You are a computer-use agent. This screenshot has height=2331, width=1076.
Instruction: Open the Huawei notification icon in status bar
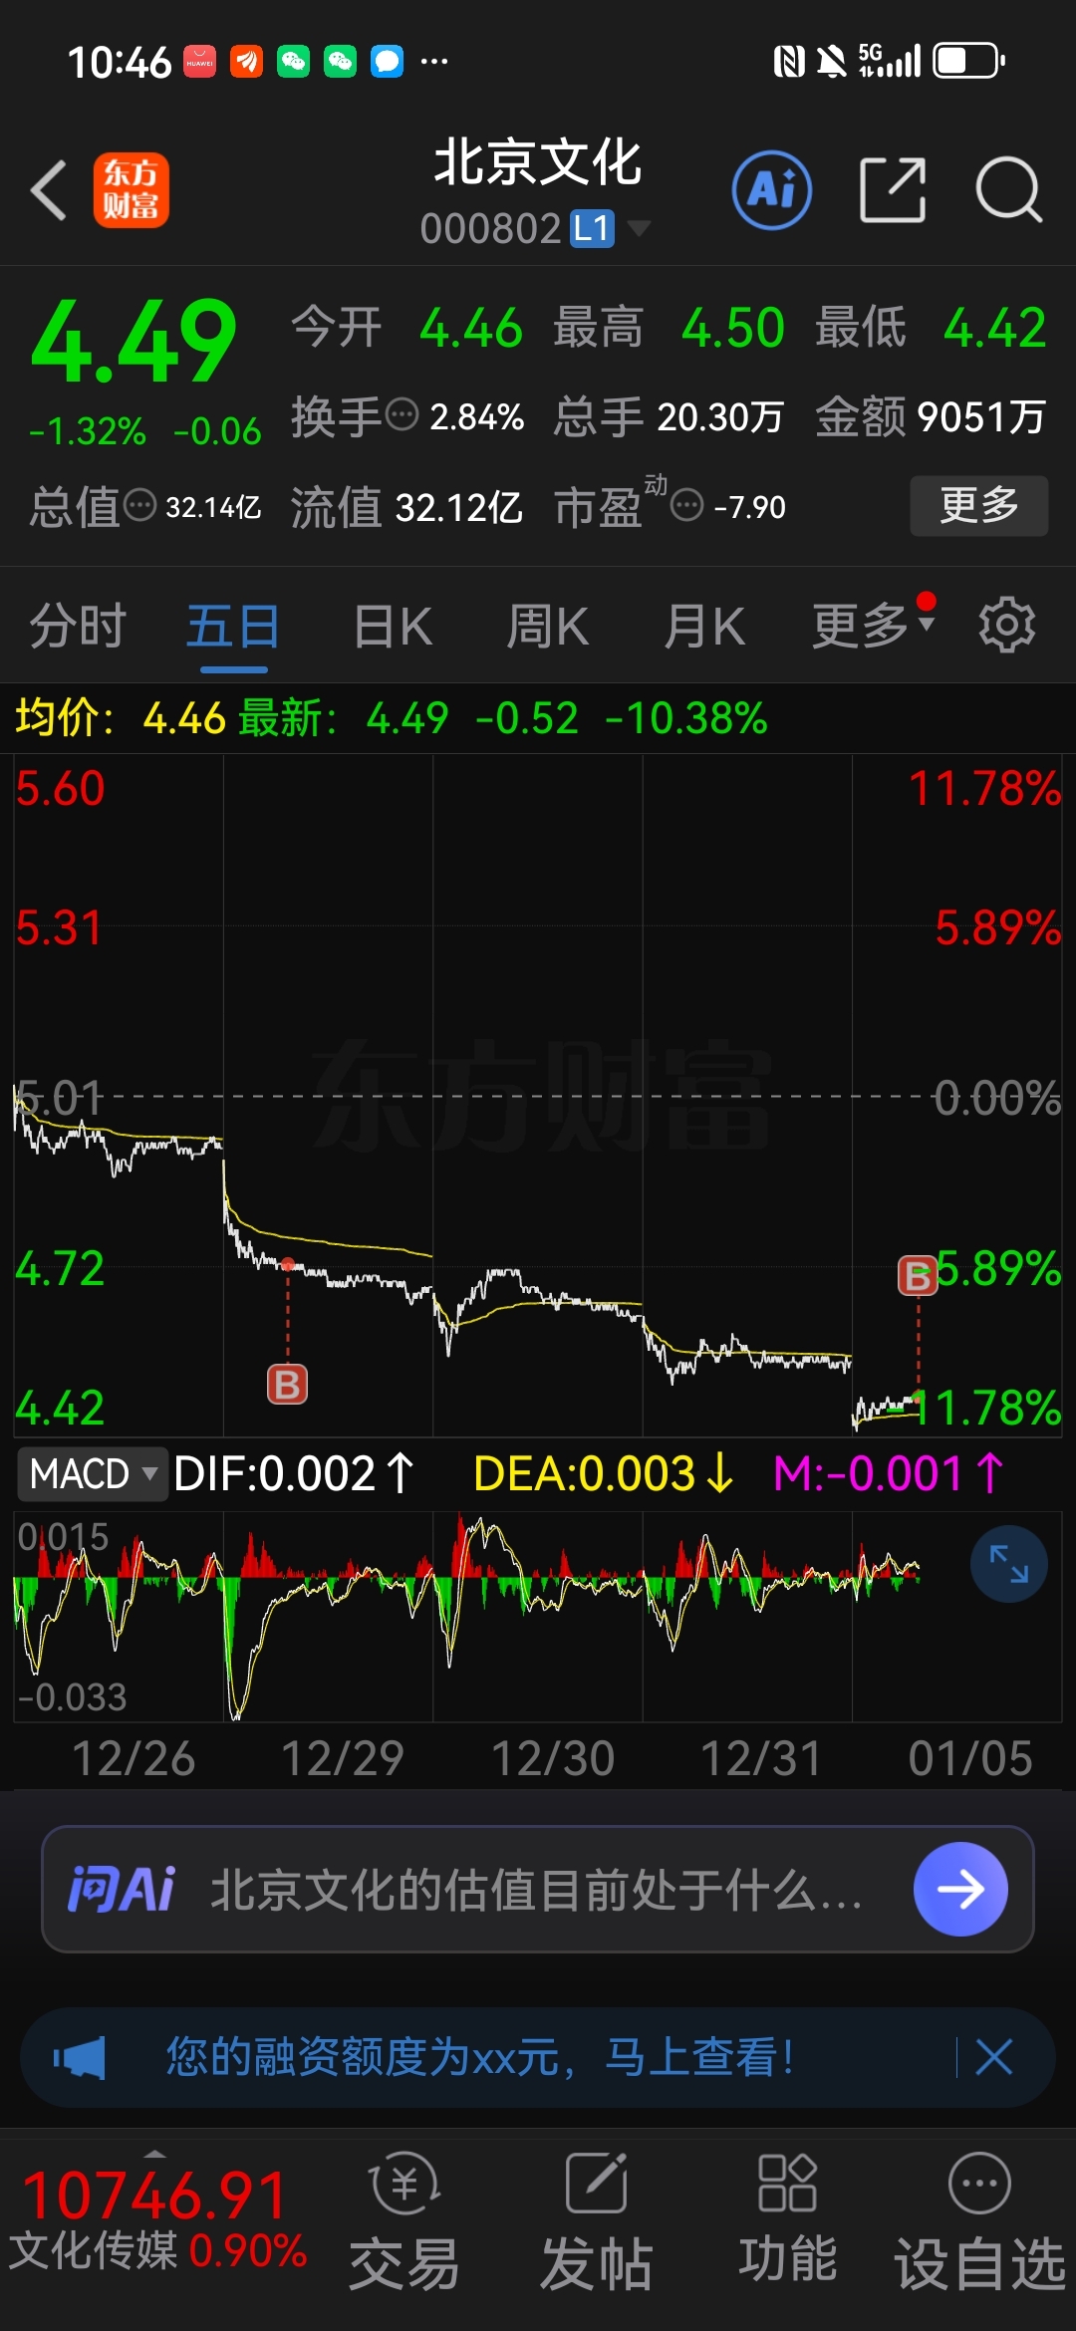click(199, 61)
